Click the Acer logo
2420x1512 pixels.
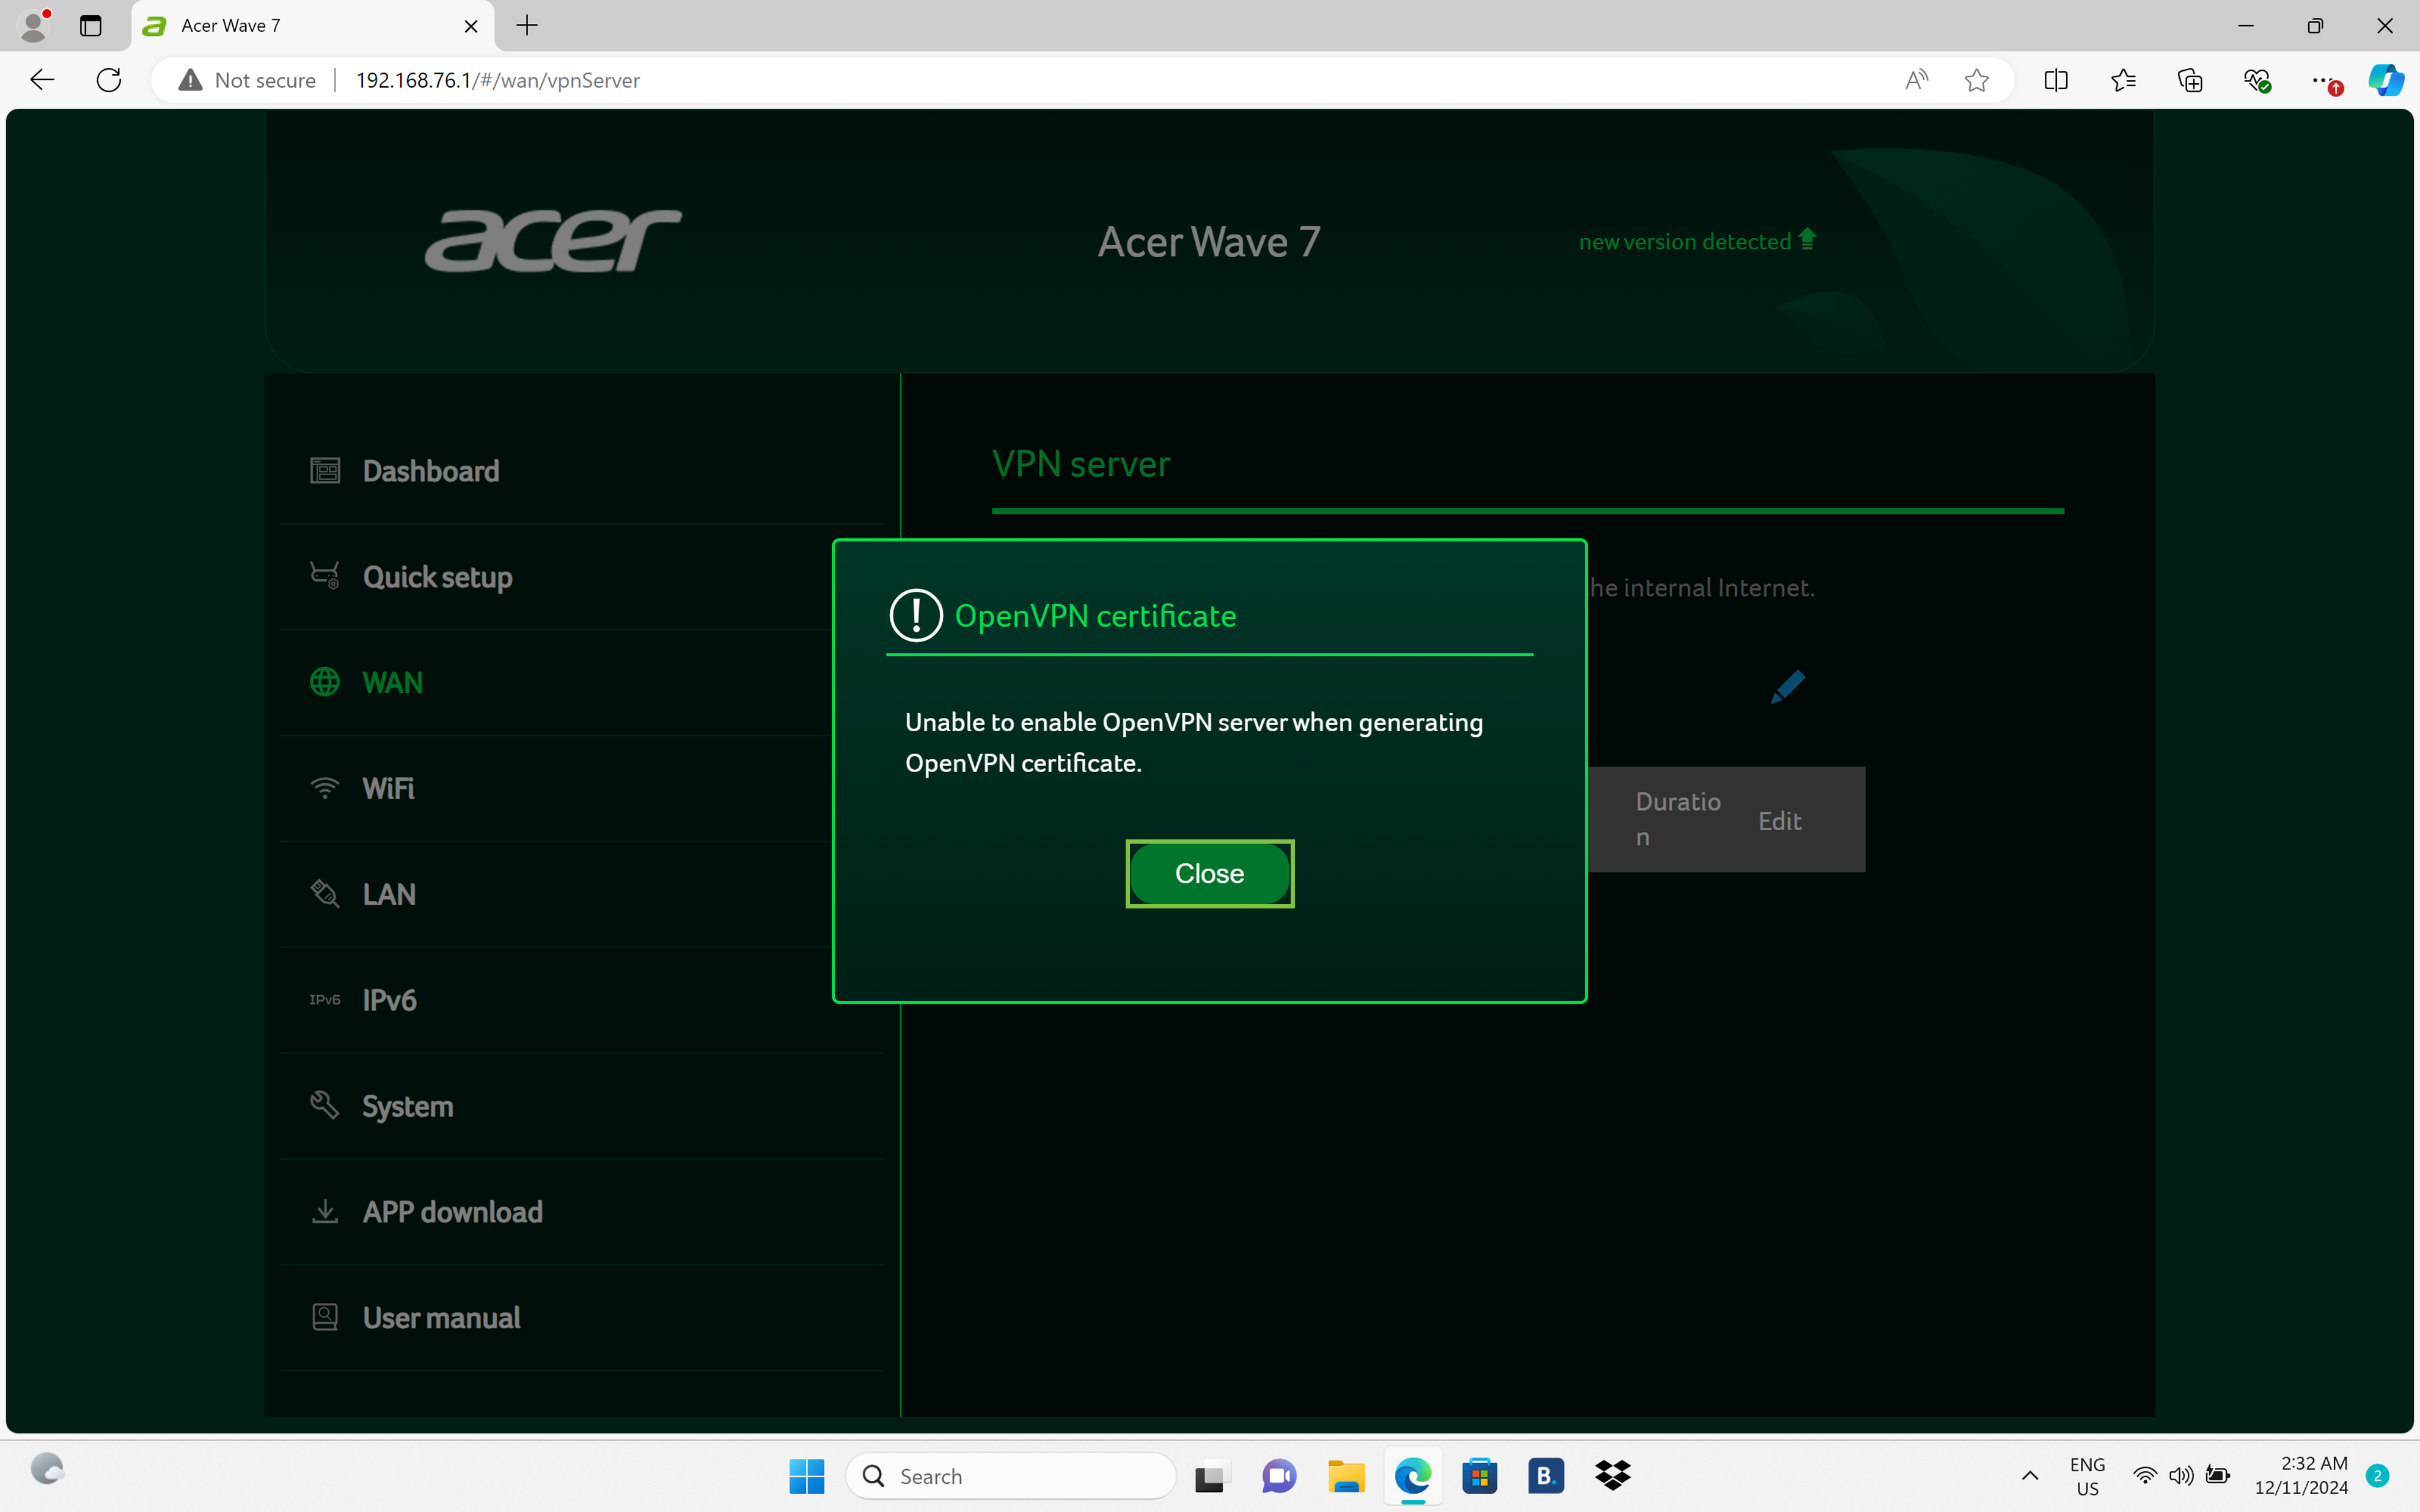click(553, 240)
